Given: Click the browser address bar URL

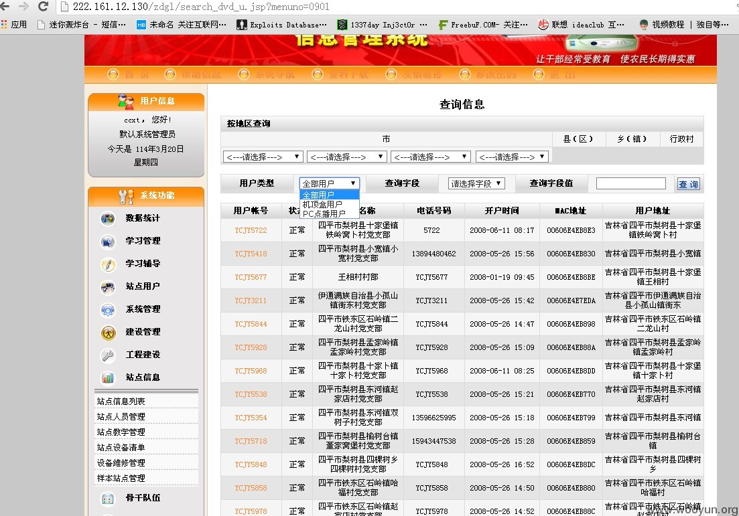Looking at the screenshot, I should click(201, 7).
